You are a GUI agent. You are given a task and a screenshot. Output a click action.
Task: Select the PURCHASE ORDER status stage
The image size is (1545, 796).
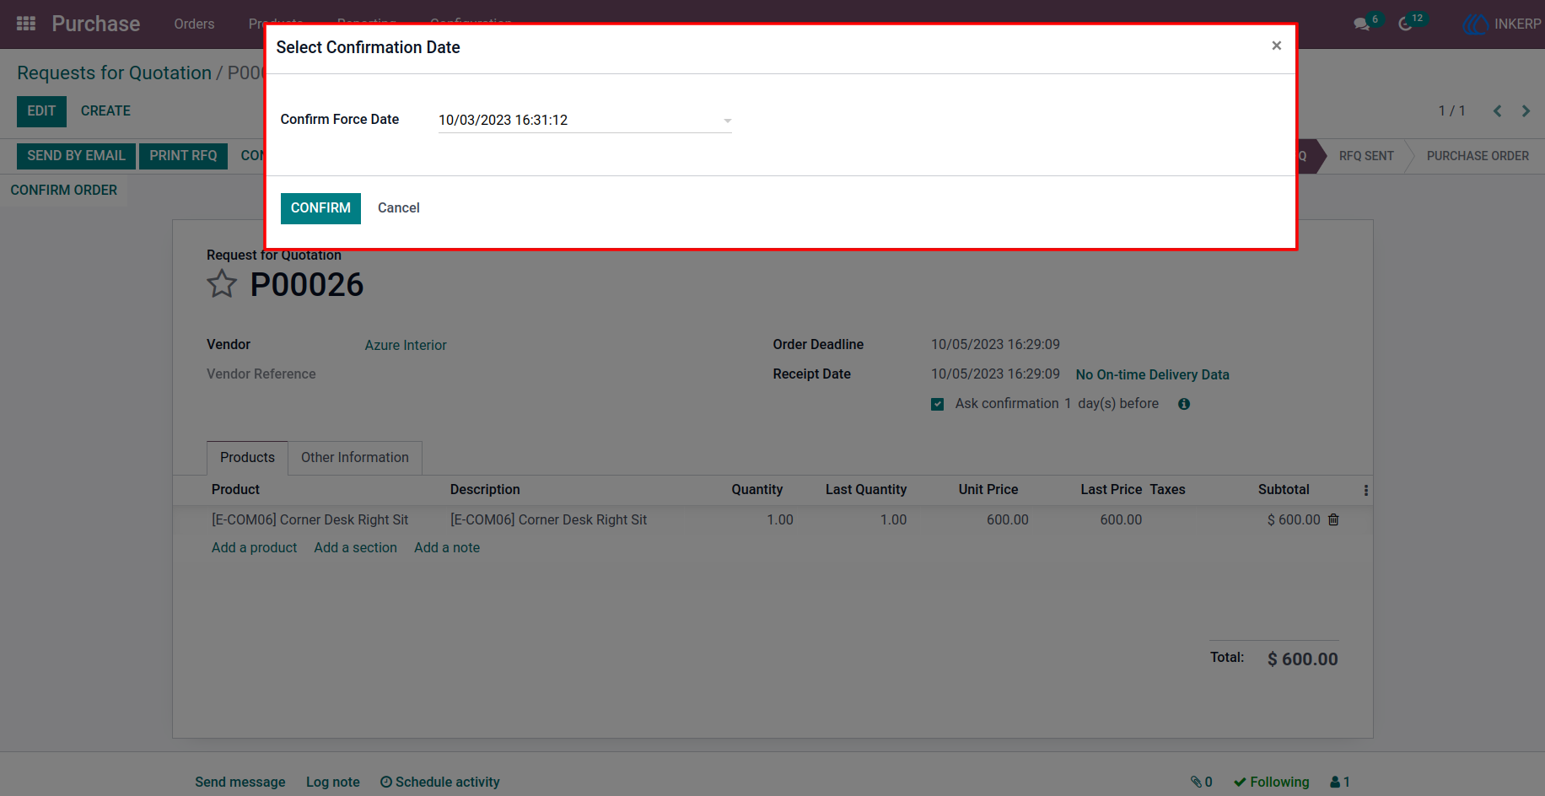click(x=1478, y=156)
